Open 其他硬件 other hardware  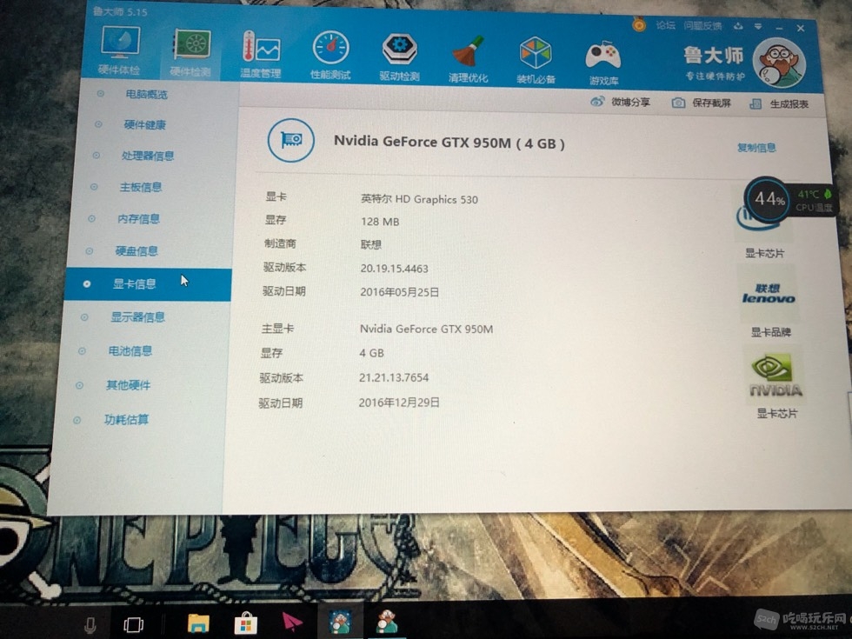(x=129, y=385)
